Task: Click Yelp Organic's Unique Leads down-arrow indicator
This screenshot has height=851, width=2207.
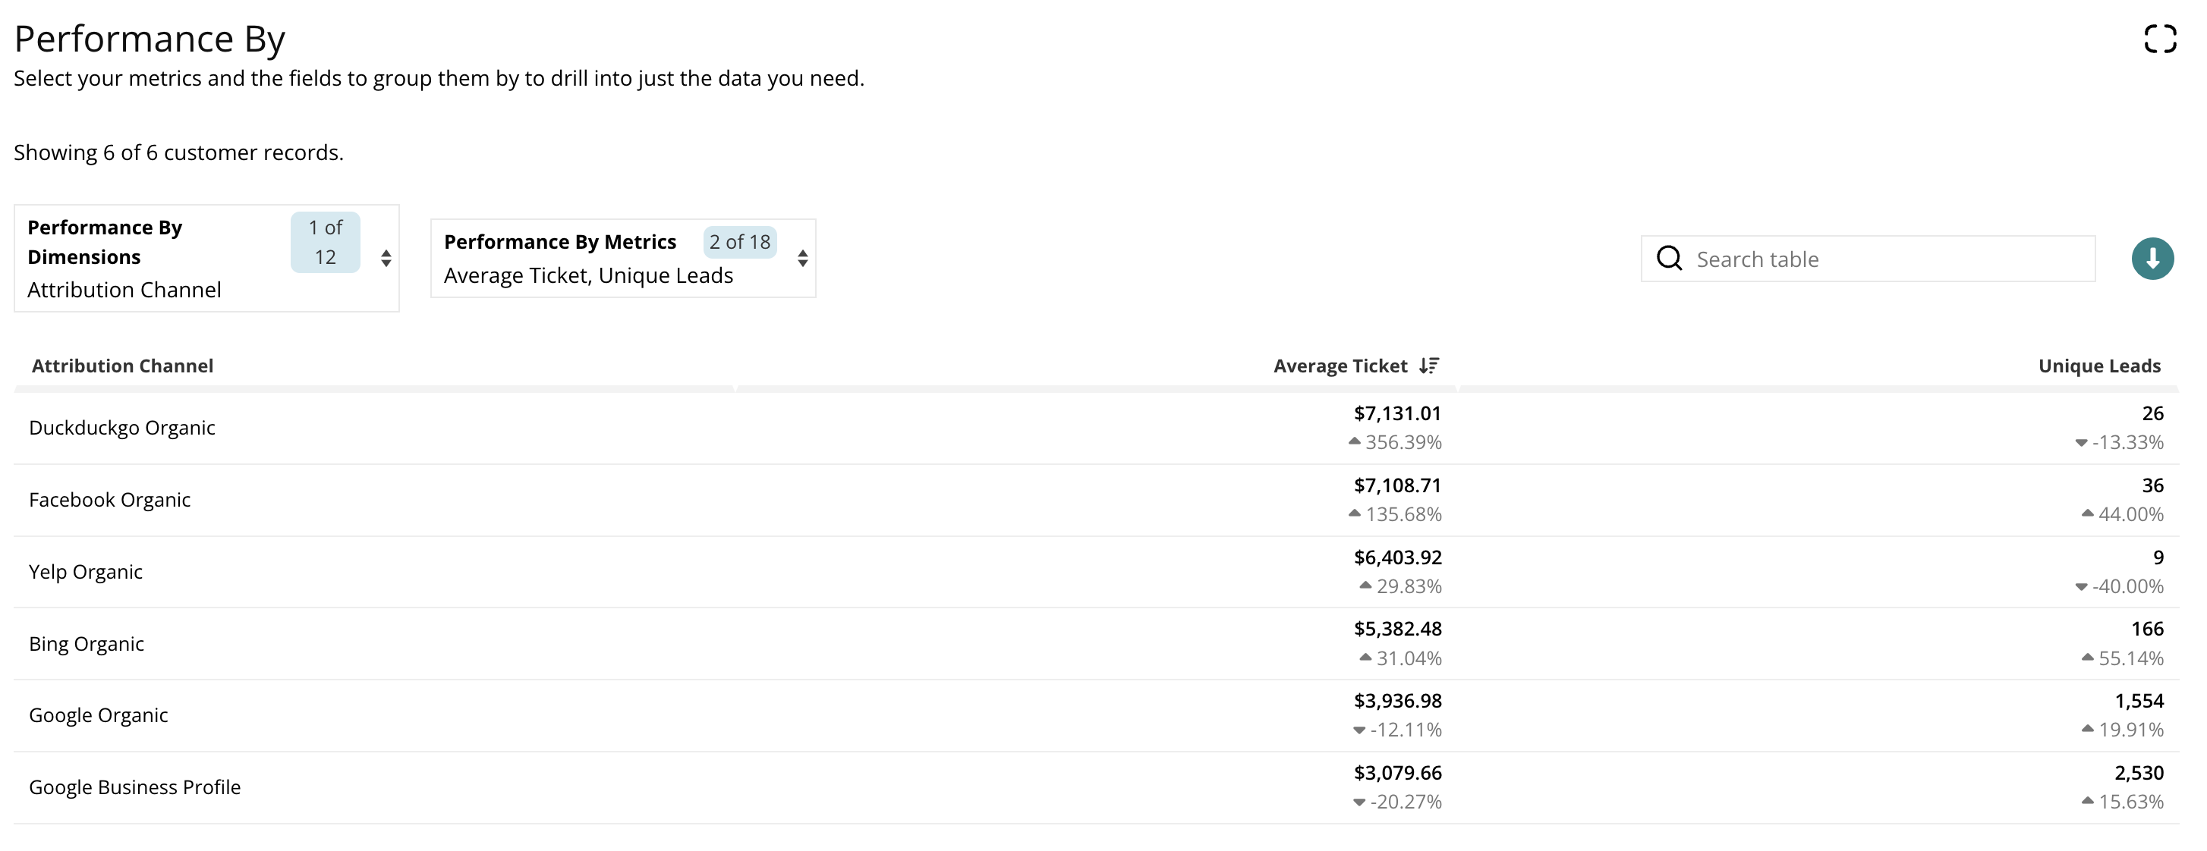Action: click(x=2081, y=586)
